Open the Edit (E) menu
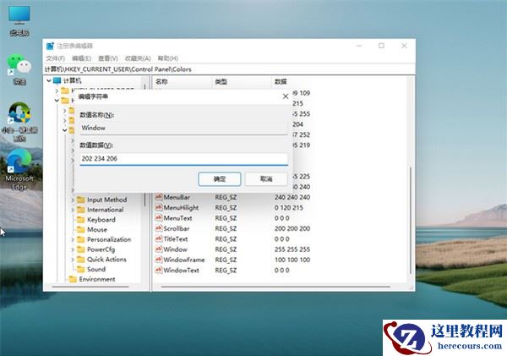The height and width of the screenshot is (356, 507). point(81,58)
